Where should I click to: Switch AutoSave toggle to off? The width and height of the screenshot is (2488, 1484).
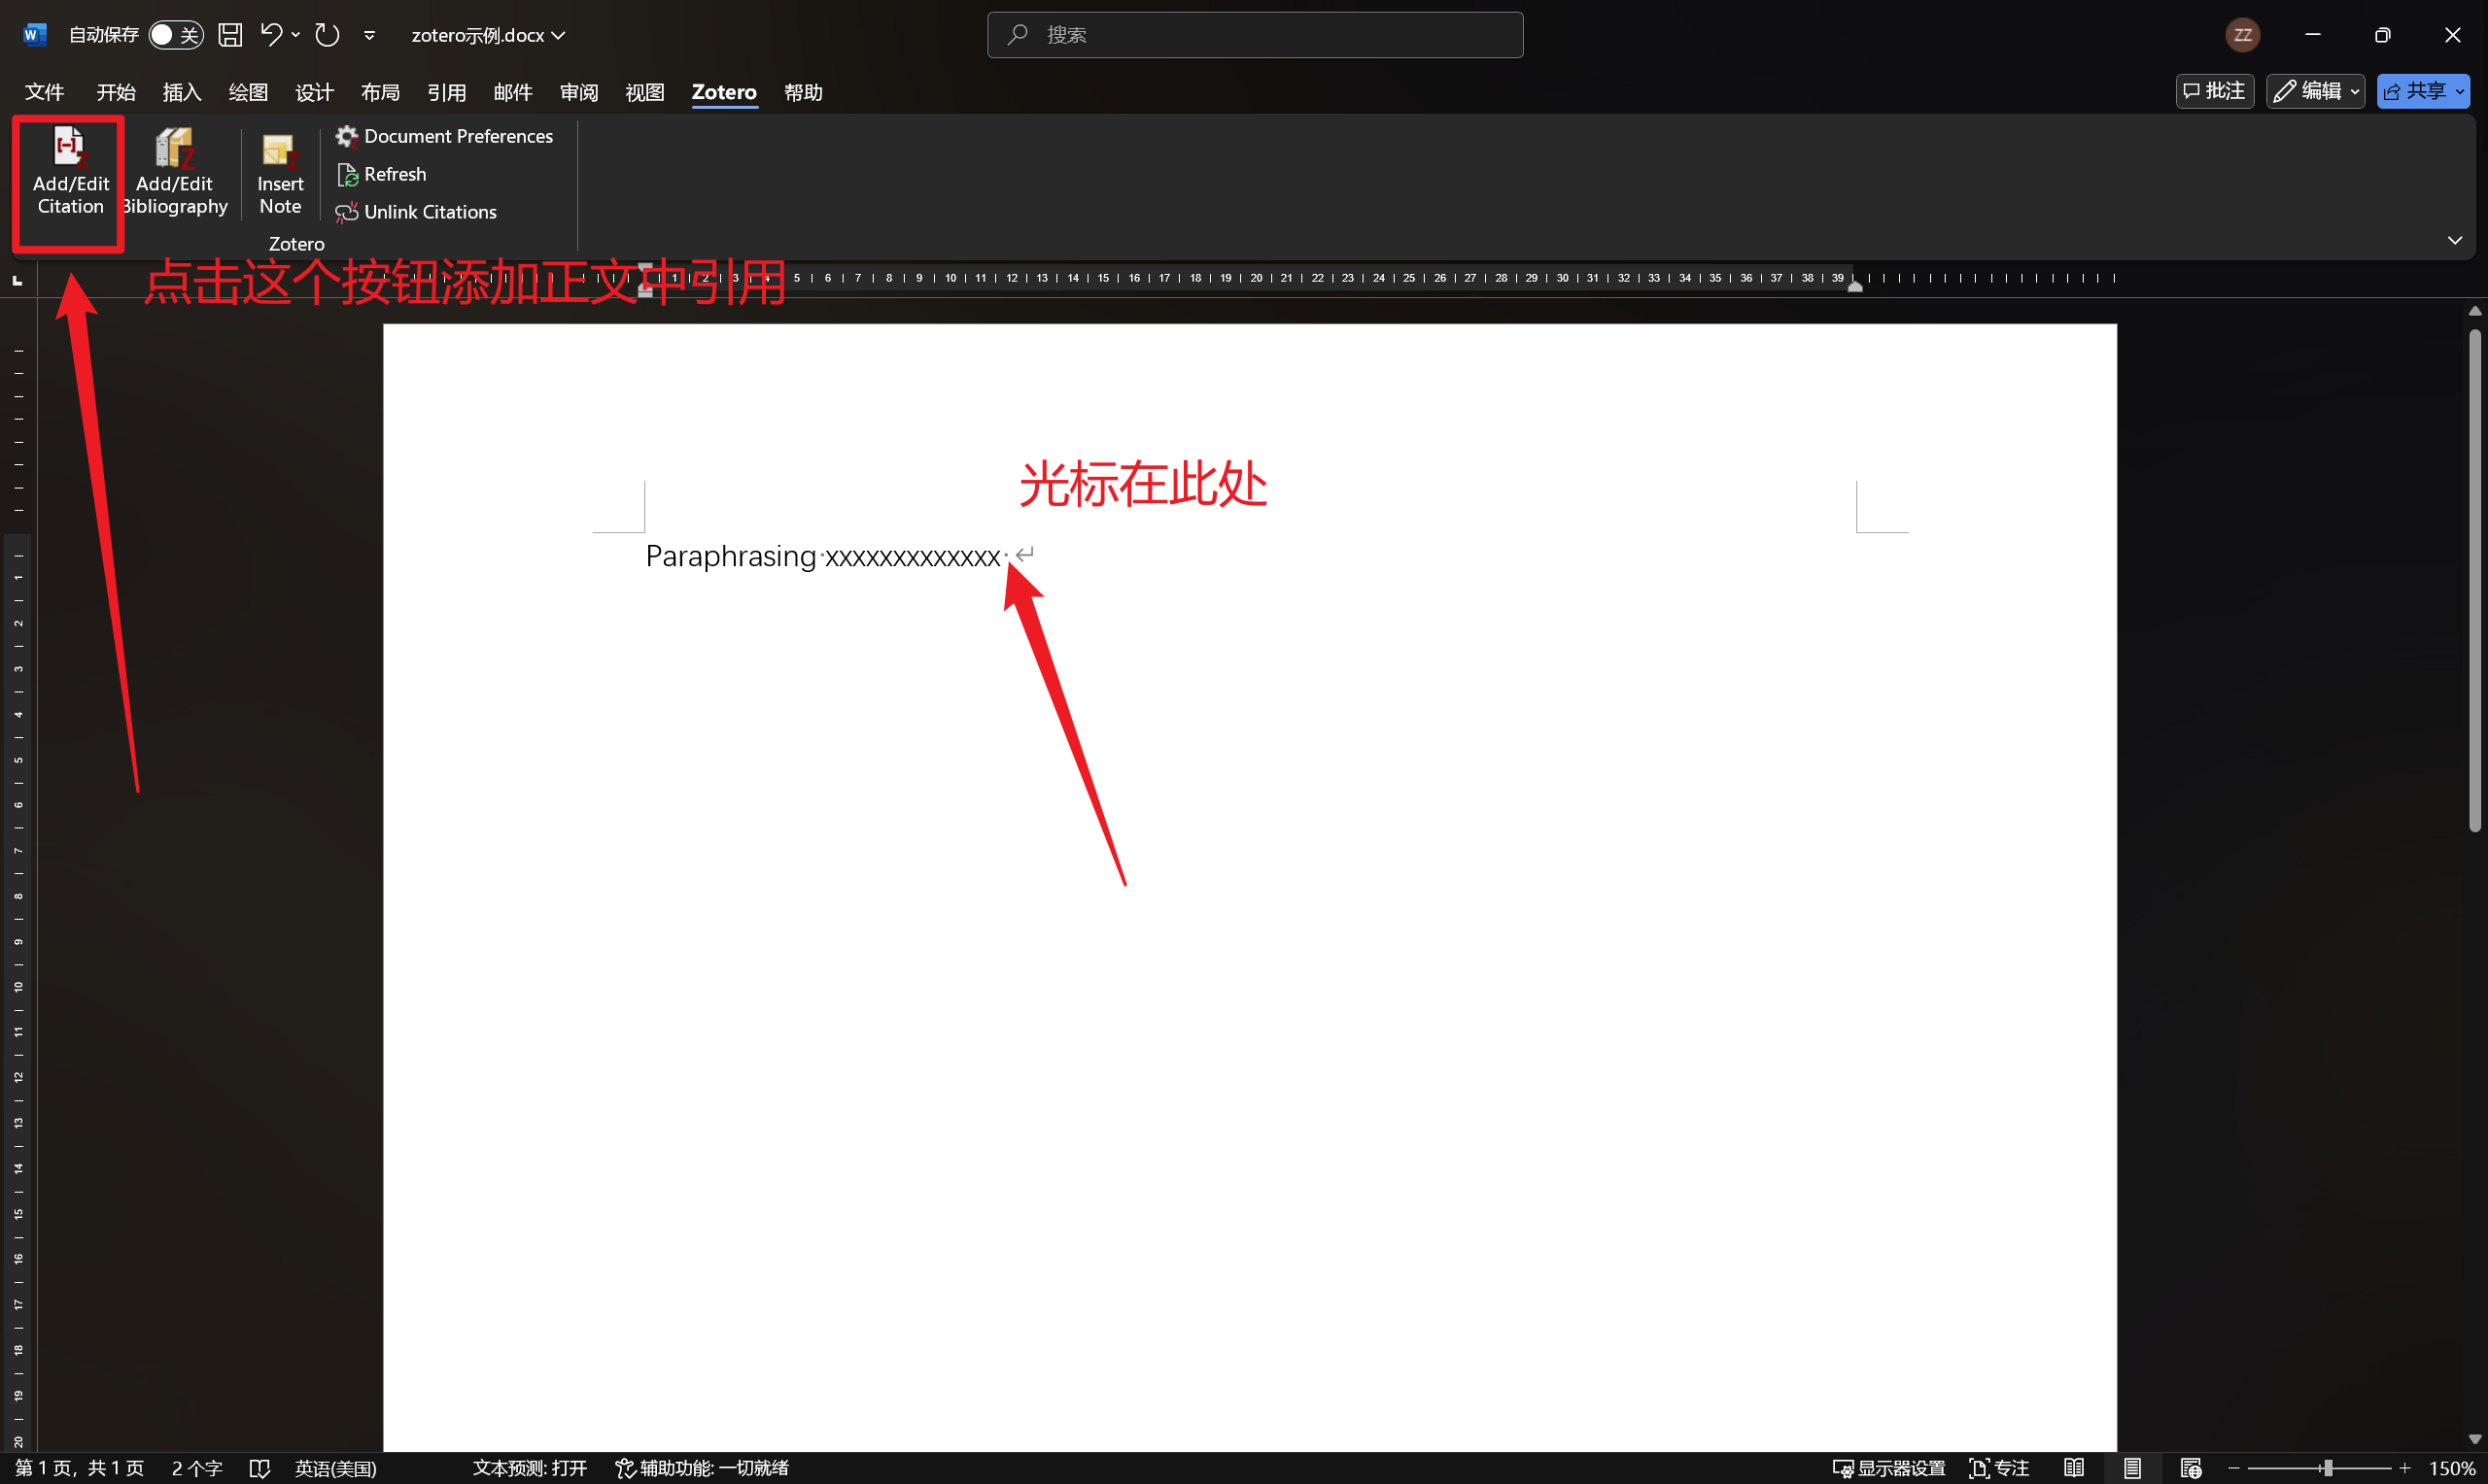pos(176,34)
